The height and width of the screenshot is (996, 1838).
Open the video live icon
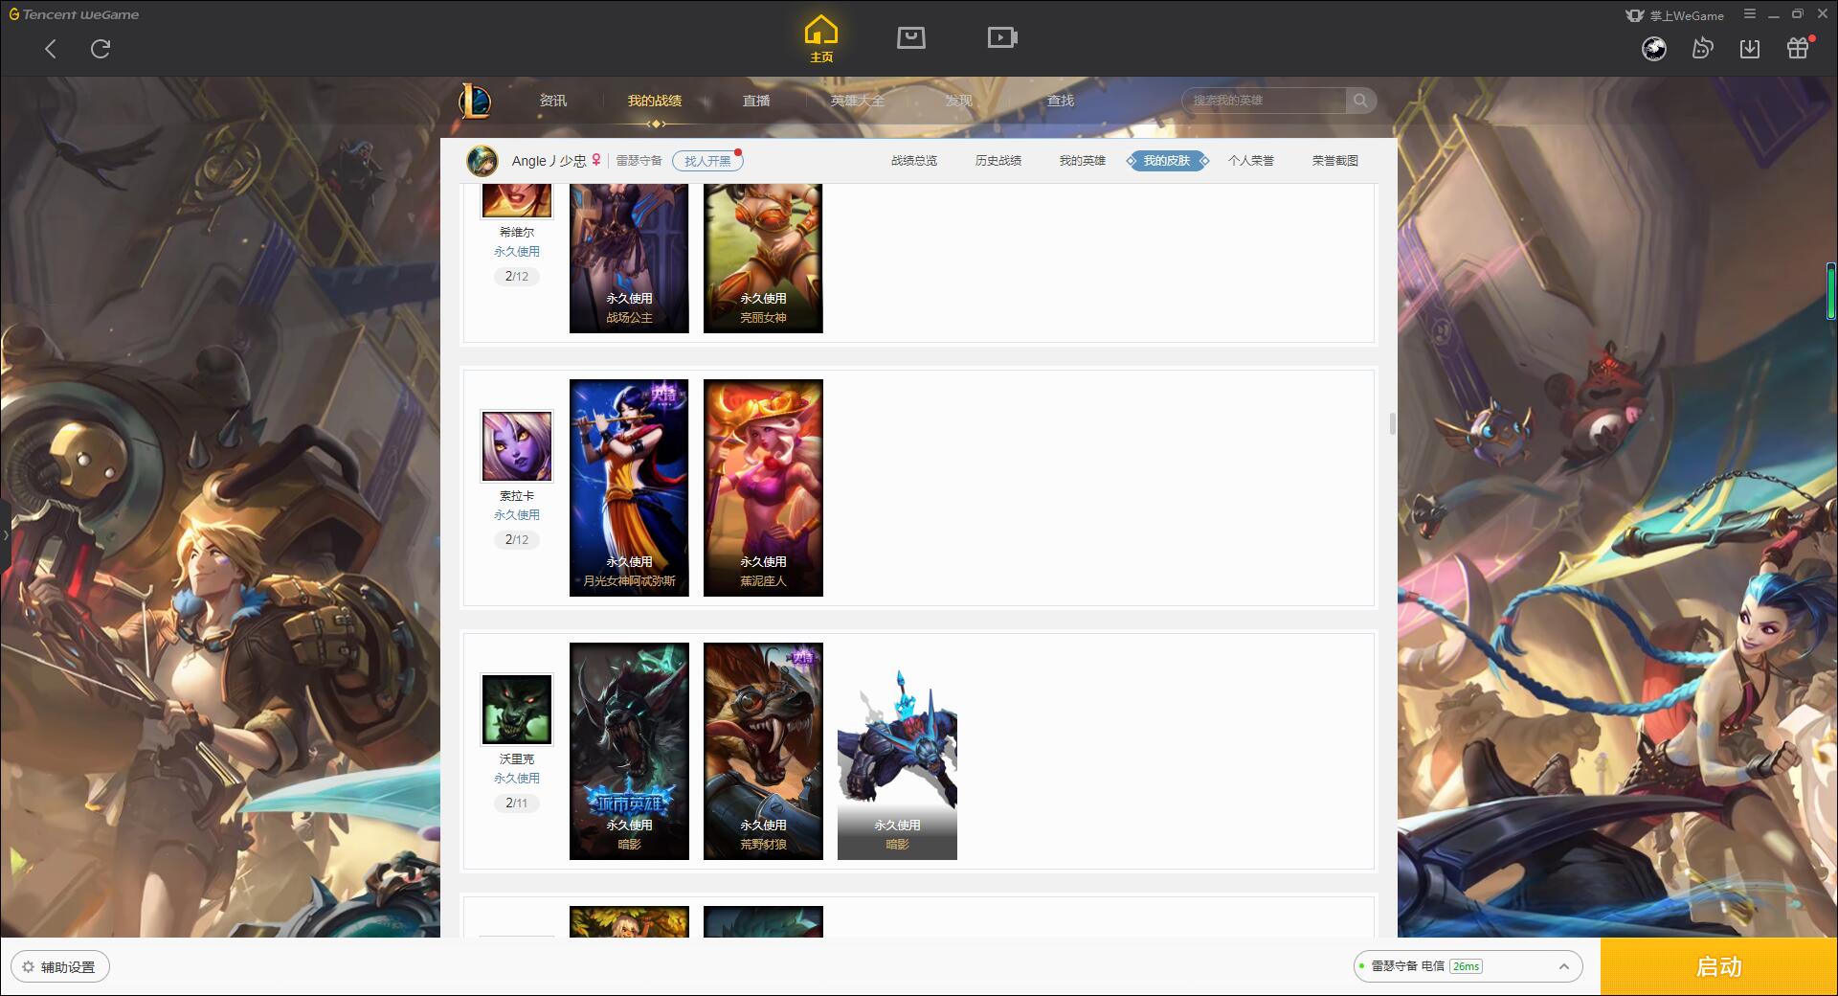1002,38
